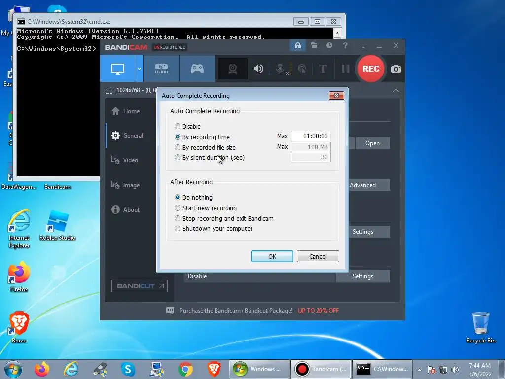505x379 pixels.
Task: Click the pause recording icon
Action: 346,69
